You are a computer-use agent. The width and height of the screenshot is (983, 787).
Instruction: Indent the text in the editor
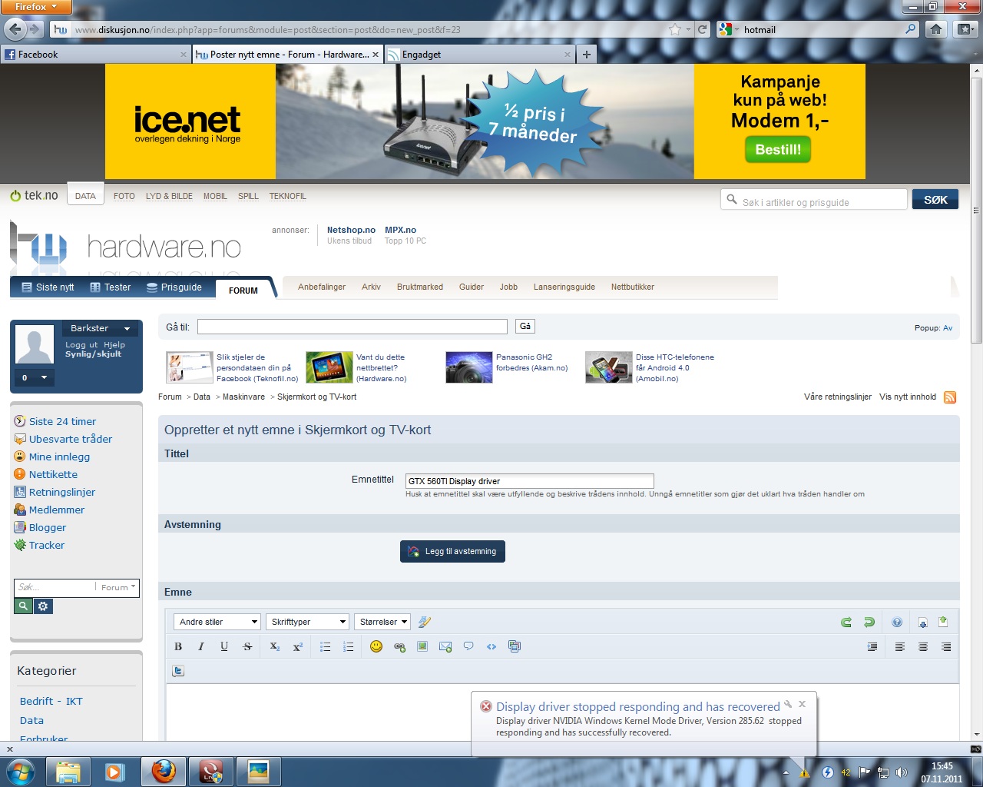coord(872,646)
